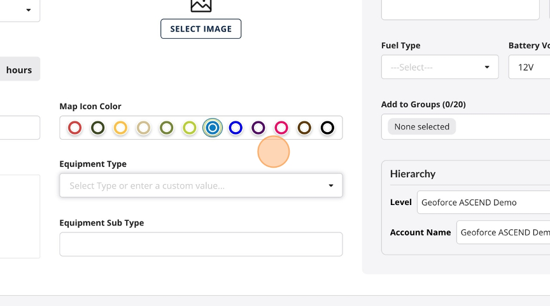Select the lime green map icon color
Image resolution: width=550 pixels, height=306 pixels.
(x=190, y=128)
